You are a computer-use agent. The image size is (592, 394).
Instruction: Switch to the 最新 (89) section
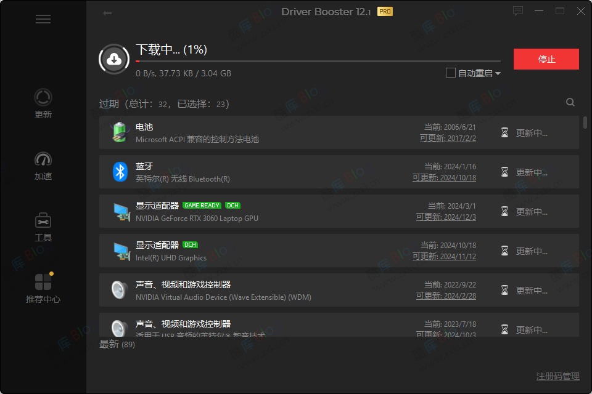(117, 344)
